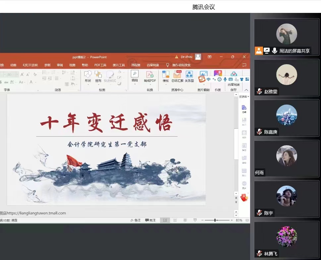Switch to slide sorter view
The width and height of the screenshot is (321, 260).
(x=175, y=220)
